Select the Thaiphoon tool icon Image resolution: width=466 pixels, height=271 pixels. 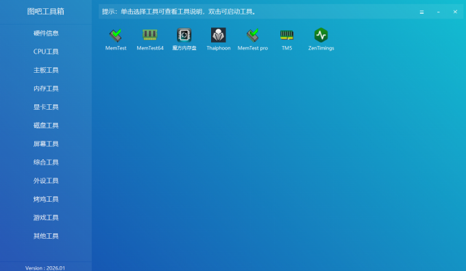pos(219,36)
